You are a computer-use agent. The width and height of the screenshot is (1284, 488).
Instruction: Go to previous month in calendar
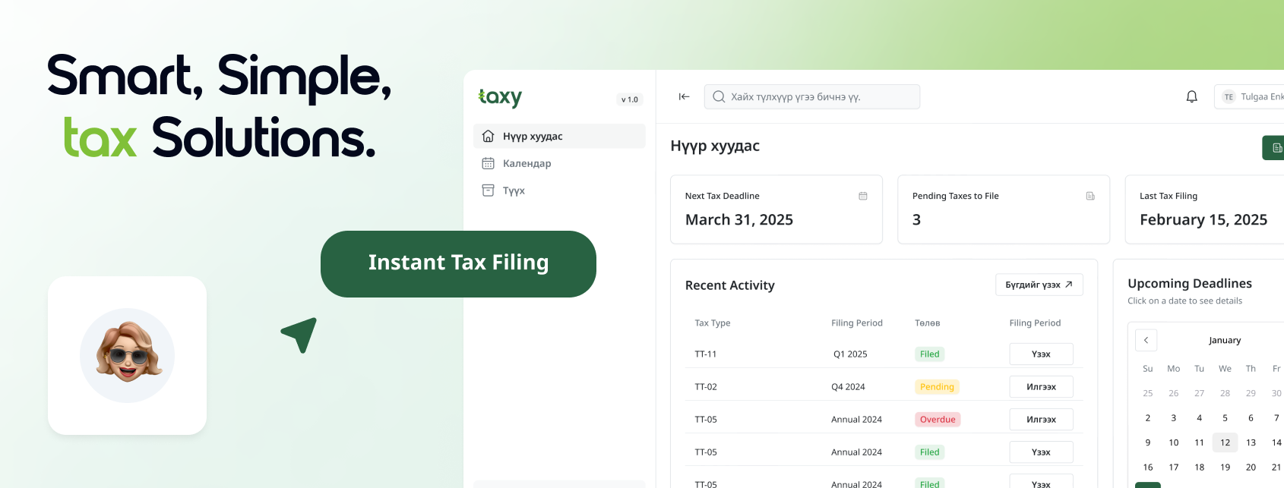1146,340
